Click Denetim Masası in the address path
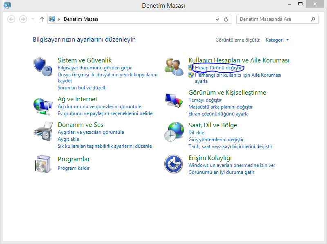327x244 pixels. coord(81,19)
